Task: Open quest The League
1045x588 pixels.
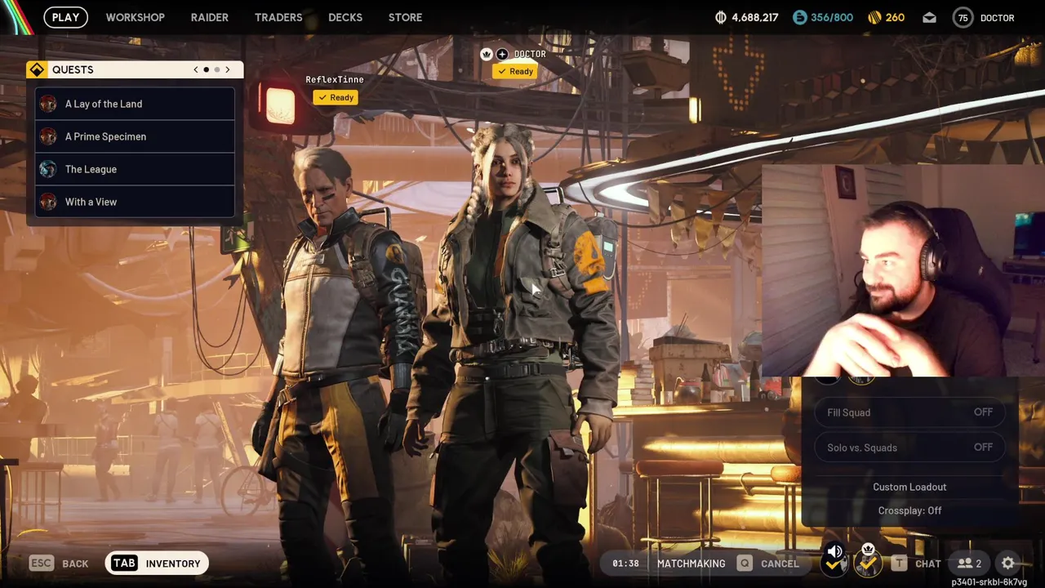Action: (135, 169)
